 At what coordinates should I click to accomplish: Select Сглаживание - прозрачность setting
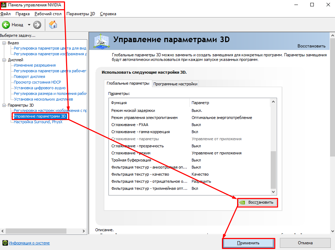point(189,146)
